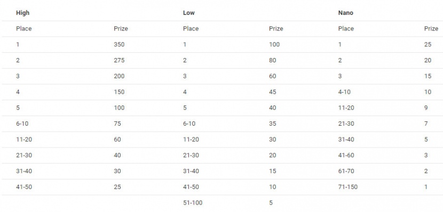Click the 4-10 place in Nano table
Viewport: 443px width, 212px height.
pyautogui.click(x=344, y=92)
